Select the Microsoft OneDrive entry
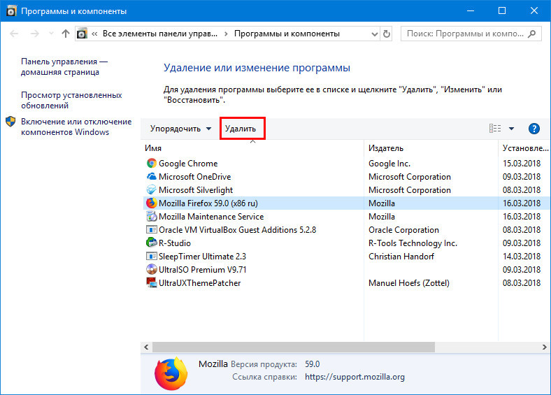 [194, 177]
